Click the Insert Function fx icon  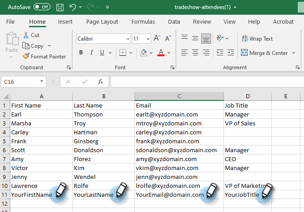point(101,82)
